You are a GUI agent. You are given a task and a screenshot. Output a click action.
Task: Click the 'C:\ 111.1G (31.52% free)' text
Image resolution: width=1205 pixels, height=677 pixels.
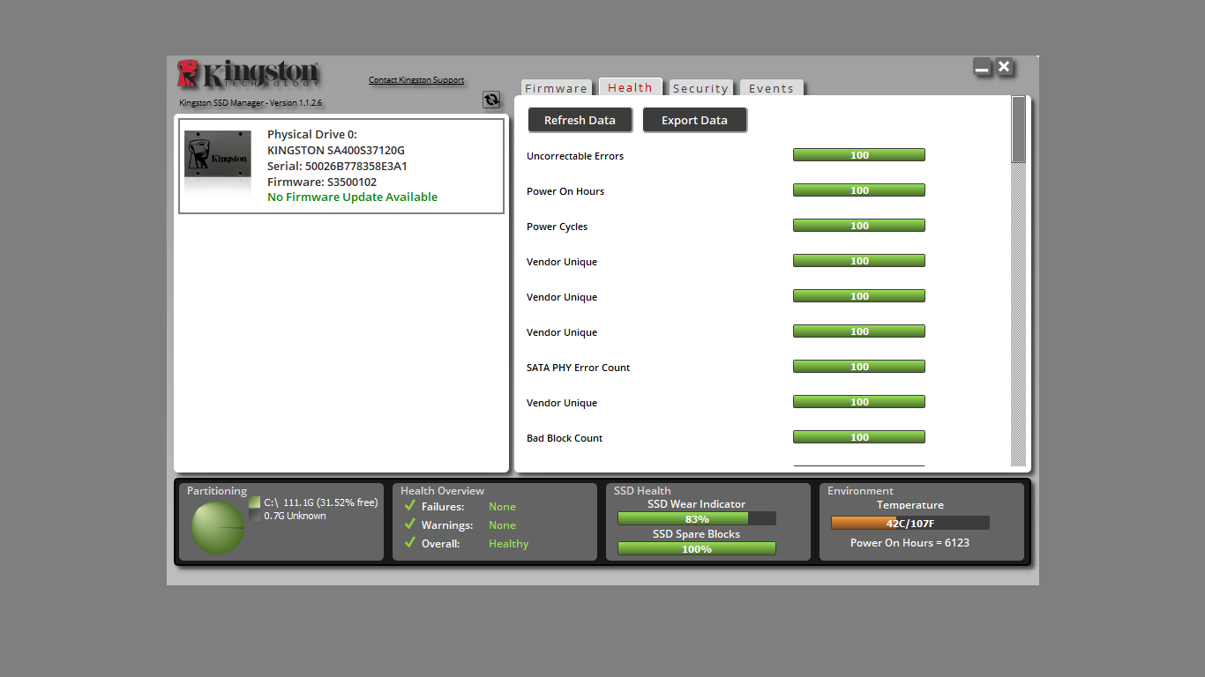point(321,502)
